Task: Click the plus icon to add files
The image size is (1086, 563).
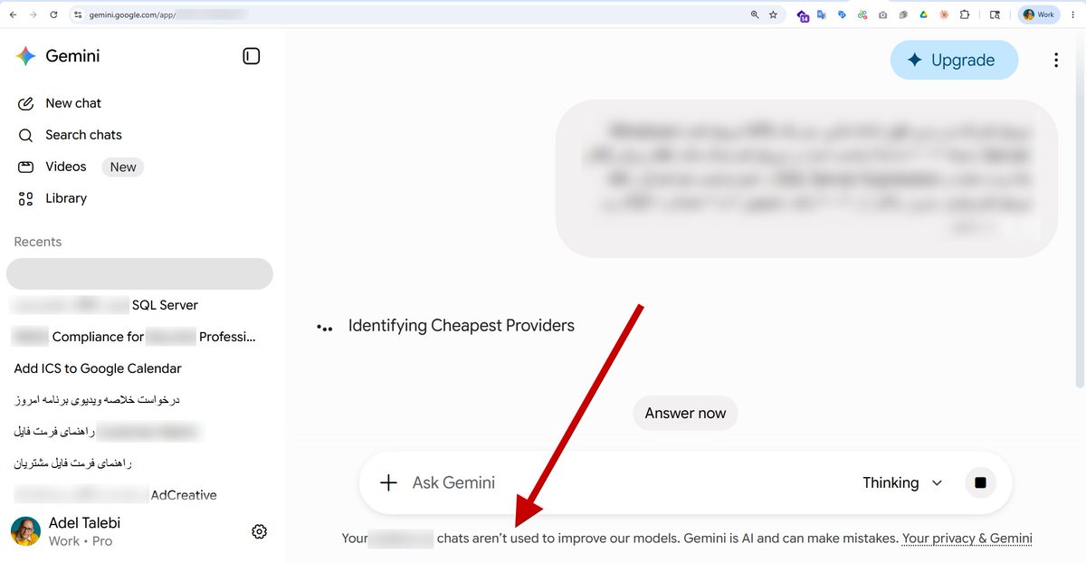Action: (388, 482)
